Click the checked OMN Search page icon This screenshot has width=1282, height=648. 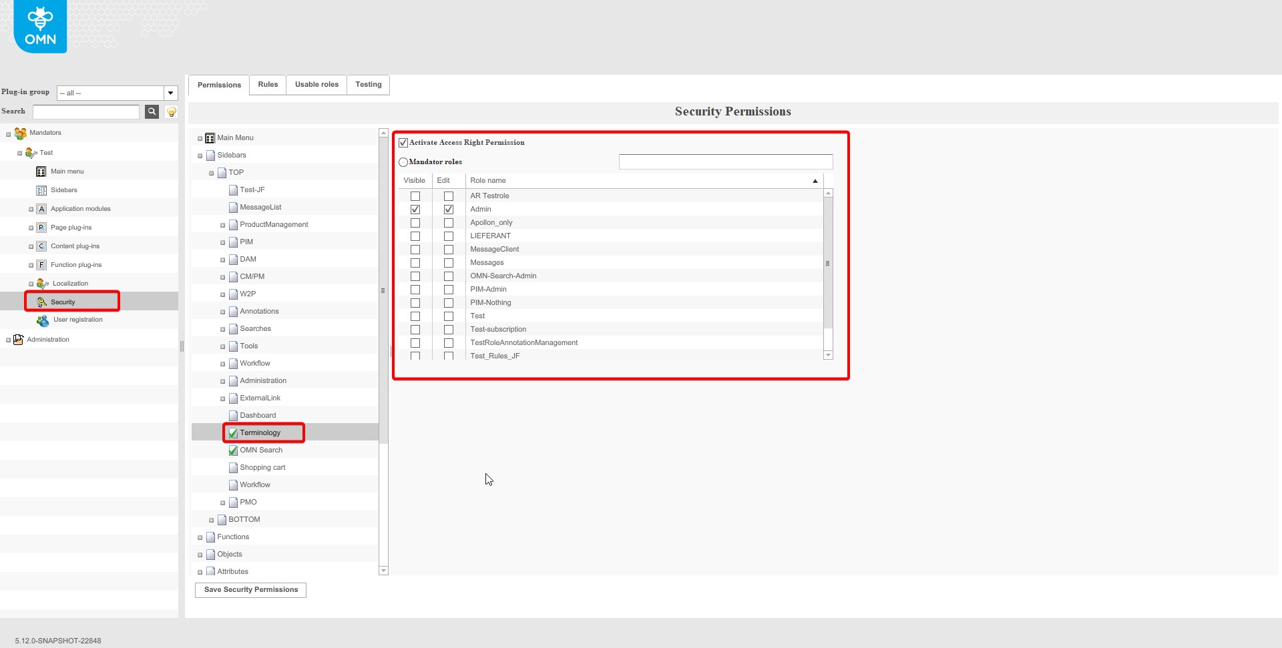tap(233, 450)
